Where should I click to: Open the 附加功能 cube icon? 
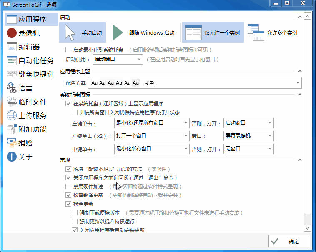point(12,129)
